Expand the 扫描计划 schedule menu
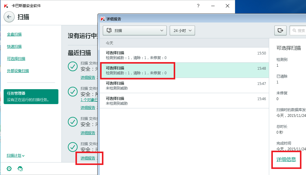 [x=16, y=156]
